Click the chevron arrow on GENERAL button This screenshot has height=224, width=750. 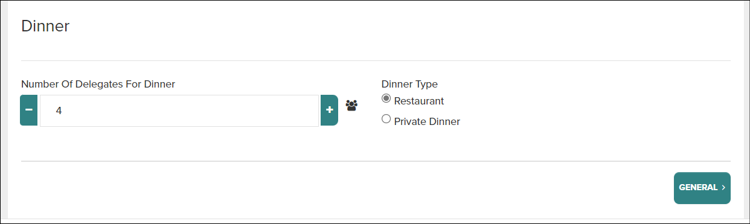tap(723, 188)
